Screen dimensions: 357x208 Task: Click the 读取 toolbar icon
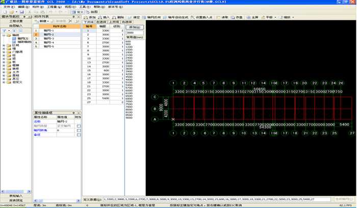222,17
